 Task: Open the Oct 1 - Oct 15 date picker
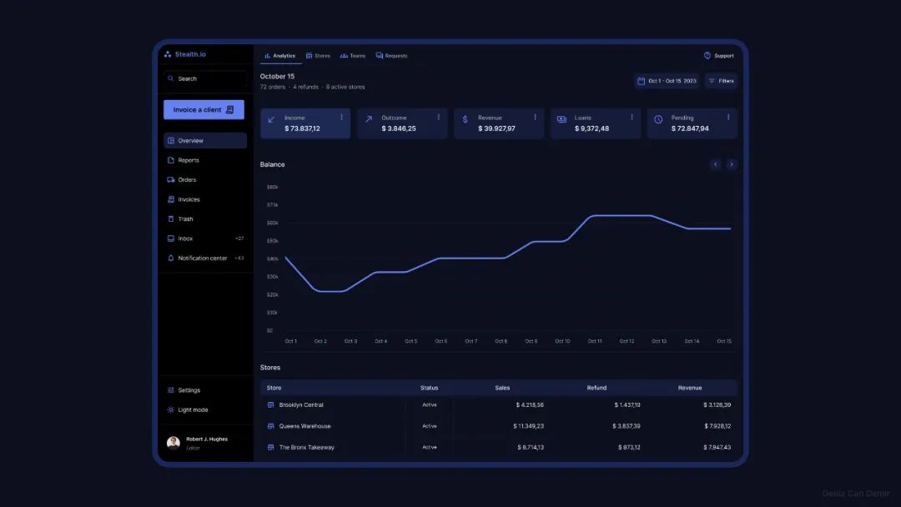pos(667,81)
